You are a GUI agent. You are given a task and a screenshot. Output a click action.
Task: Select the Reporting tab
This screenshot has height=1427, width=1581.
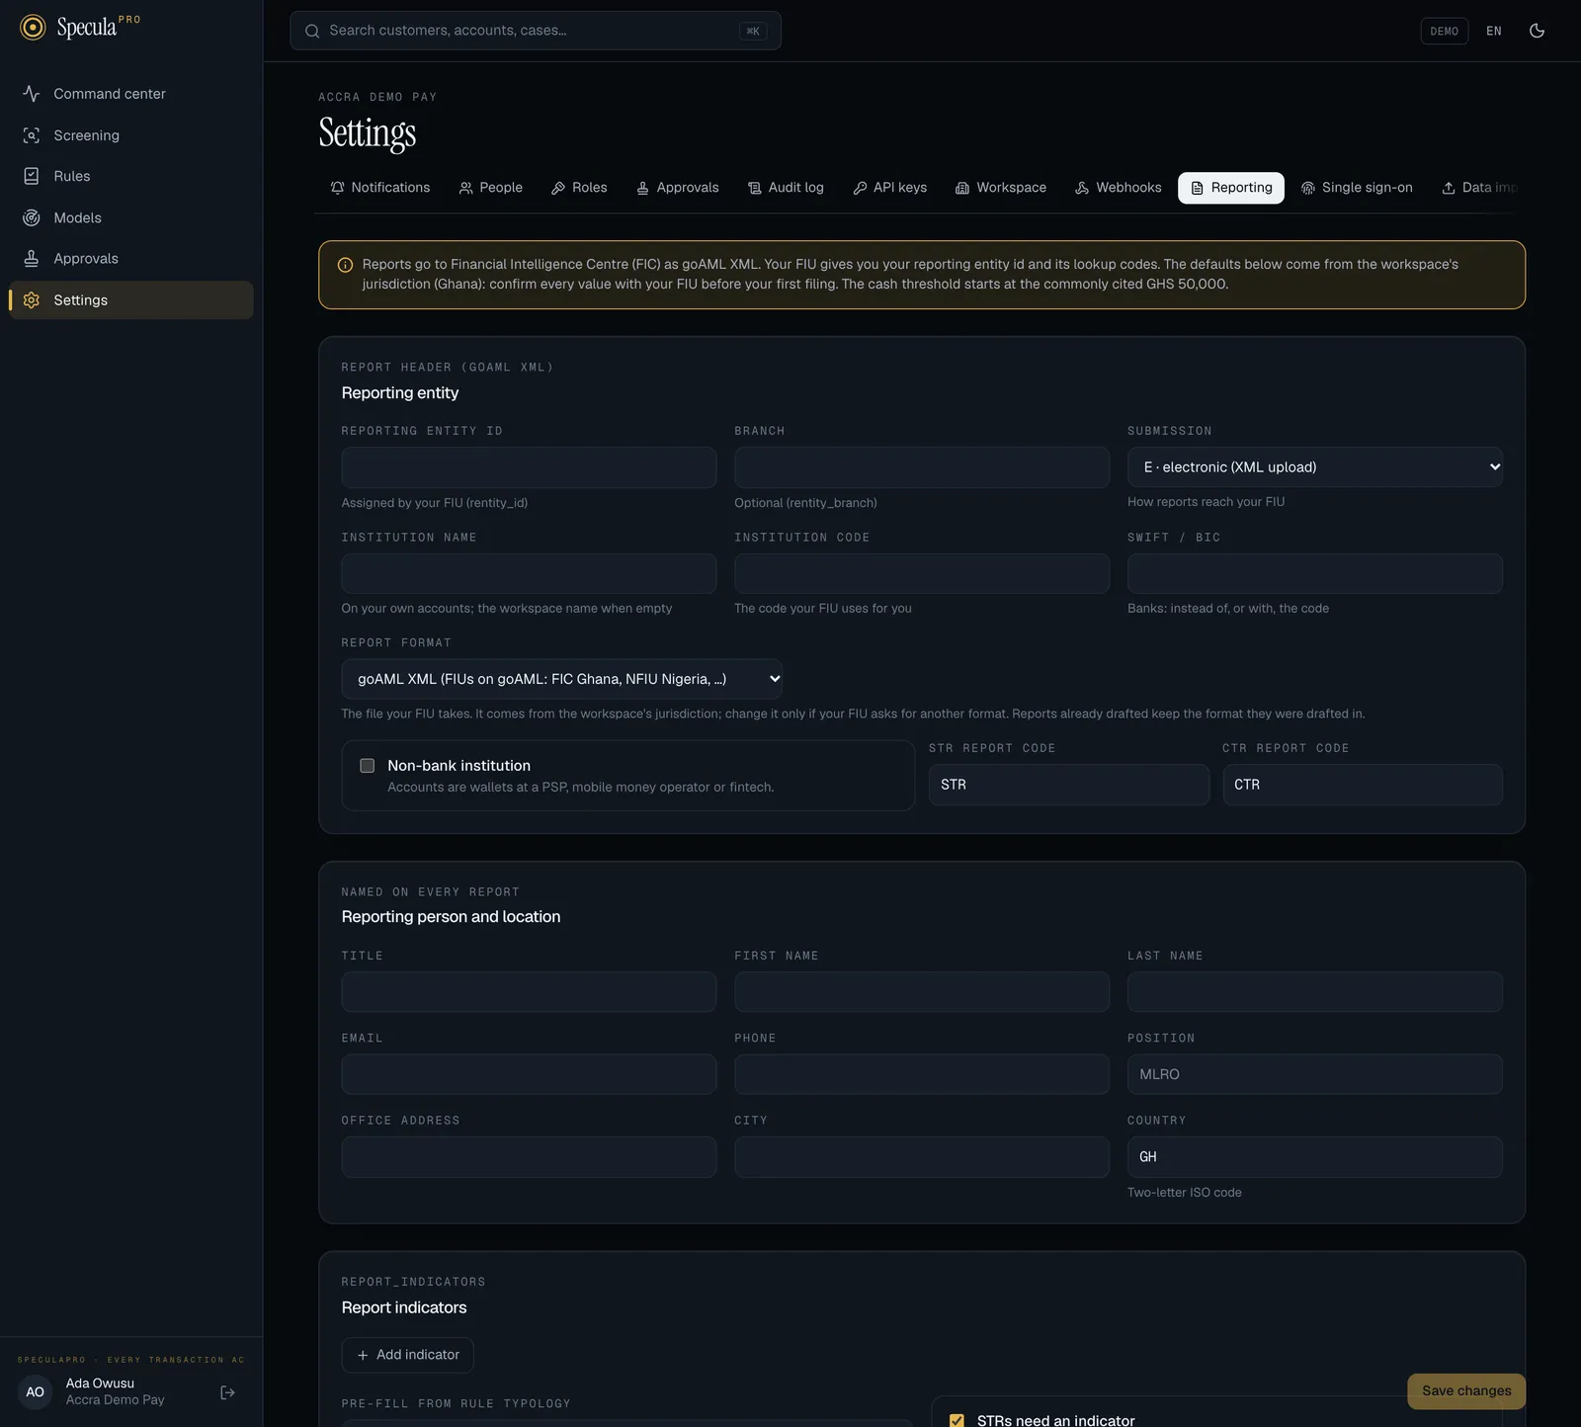coord(1231,188)
